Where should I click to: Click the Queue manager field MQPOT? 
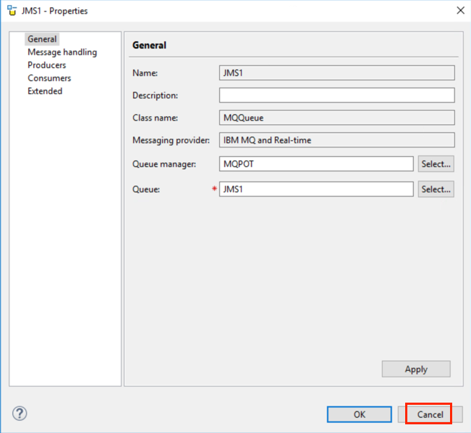[x=316, y=164]
